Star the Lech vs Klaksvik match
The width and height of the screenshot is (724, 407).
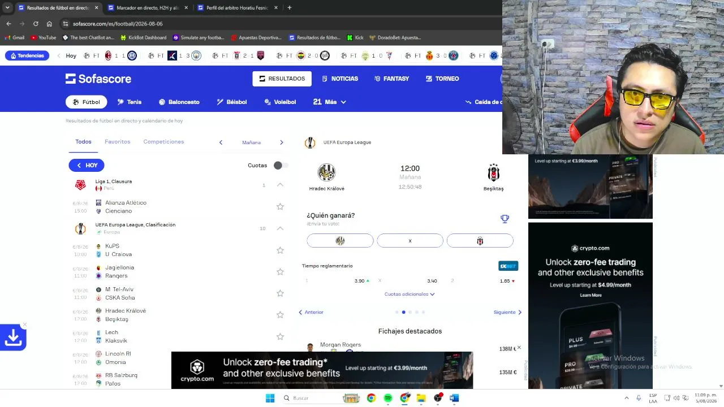coord(280,336)
